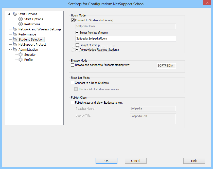Click the SOFTPEDIA browse prefix field
The width and height of the screenshot is (213, 169).
click(x=166, y=66)
